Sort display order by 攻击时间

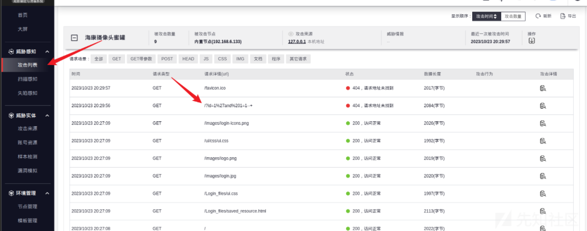pyautogui.click(x=487, y=16)
